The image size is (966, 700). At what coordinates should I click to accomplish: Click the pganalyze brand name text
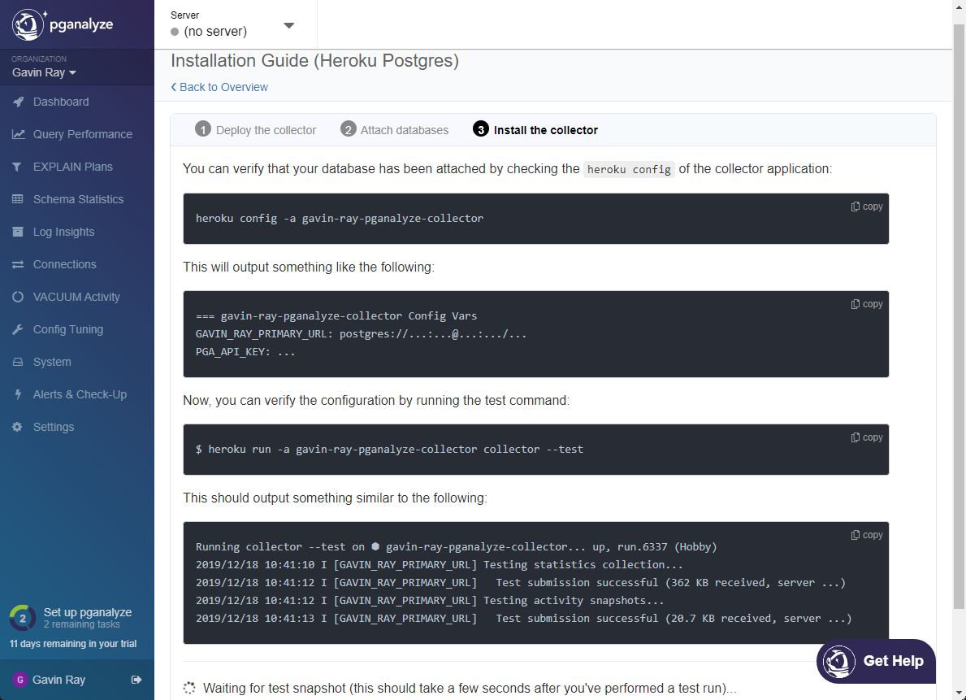[x=81, y=24]
